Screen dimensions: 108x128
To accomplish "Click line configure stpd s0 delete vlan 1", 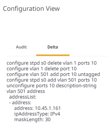I will [x=52, y=63].
